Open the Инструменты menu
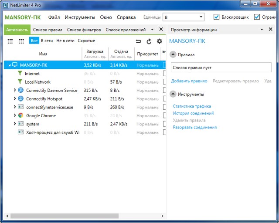 (80, 17)
